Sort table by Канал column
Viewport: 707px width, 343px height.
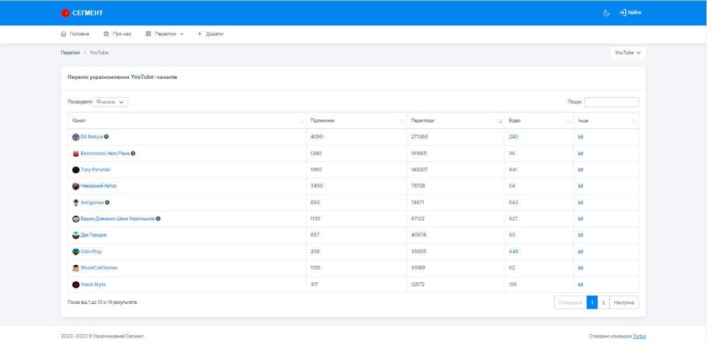(187, 121)
